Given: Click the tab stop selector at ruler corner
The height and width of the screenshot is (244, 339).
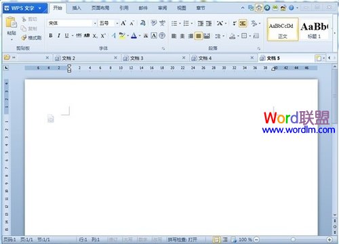Looking at the screenshot, I should tap(7, 68).
